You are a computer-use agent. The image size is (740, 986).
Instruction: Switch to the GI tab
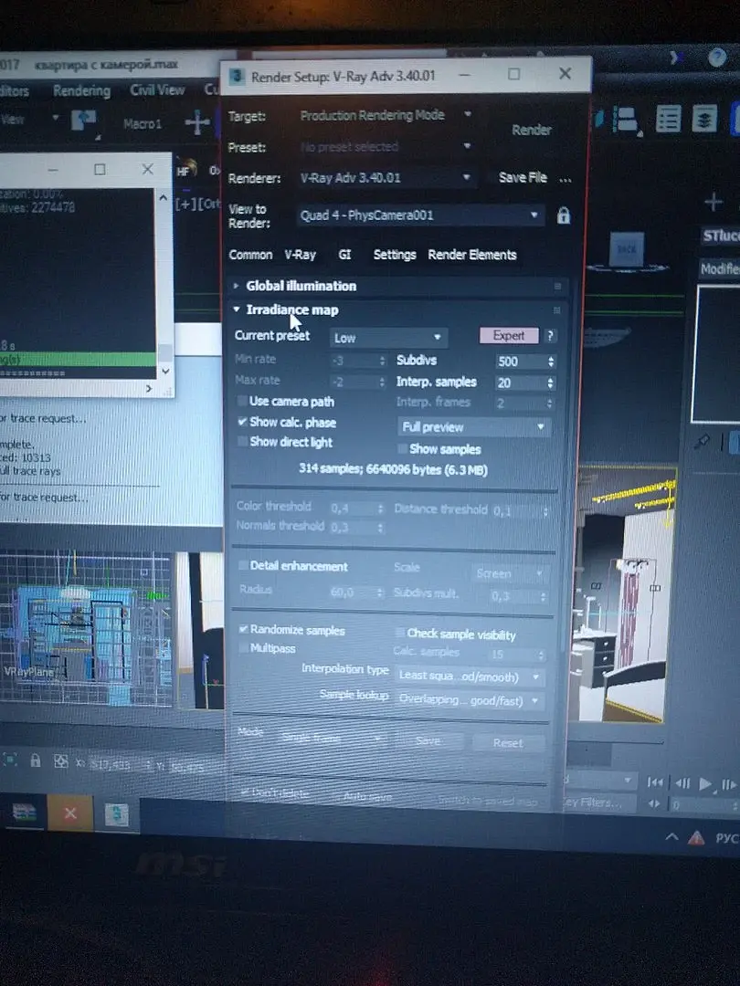(344, 255)
